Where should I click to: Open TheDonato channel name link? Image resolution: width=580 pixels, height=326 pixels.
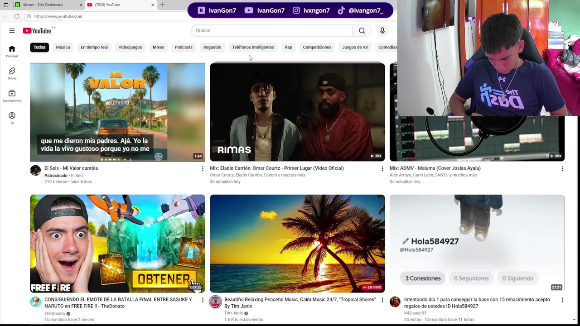[x=55, y=313]
